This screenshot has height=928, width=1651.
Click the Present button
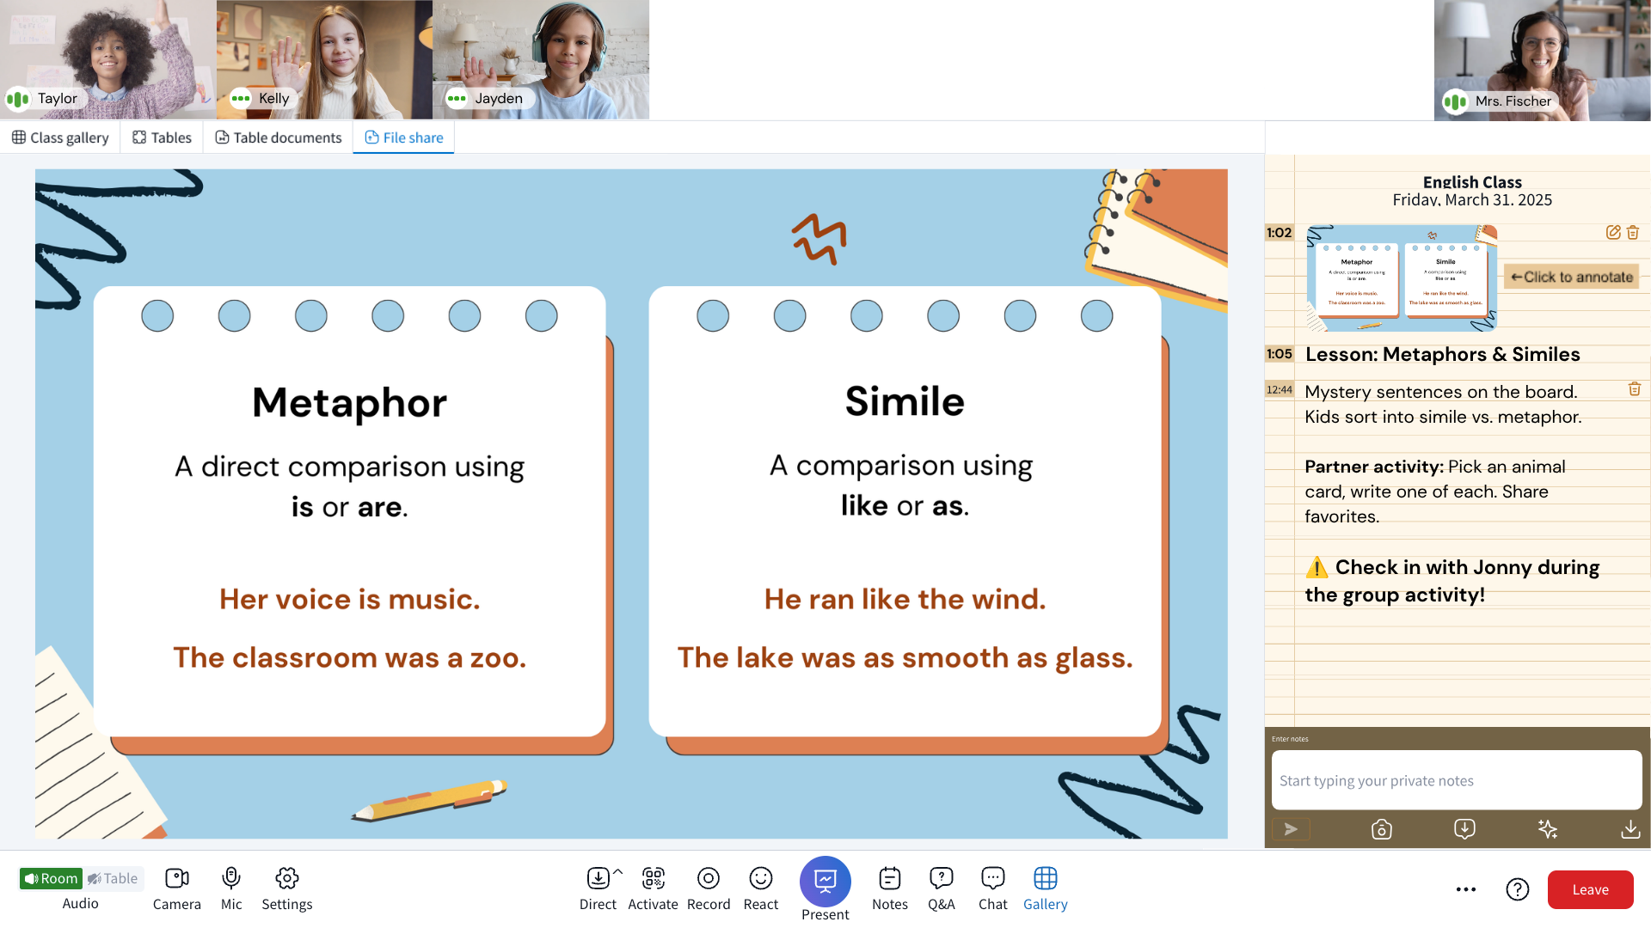(x=825, y=882)
